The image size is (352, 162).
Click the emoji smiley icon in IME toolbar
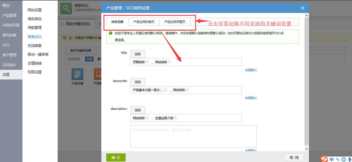click(x=343, y=159)
